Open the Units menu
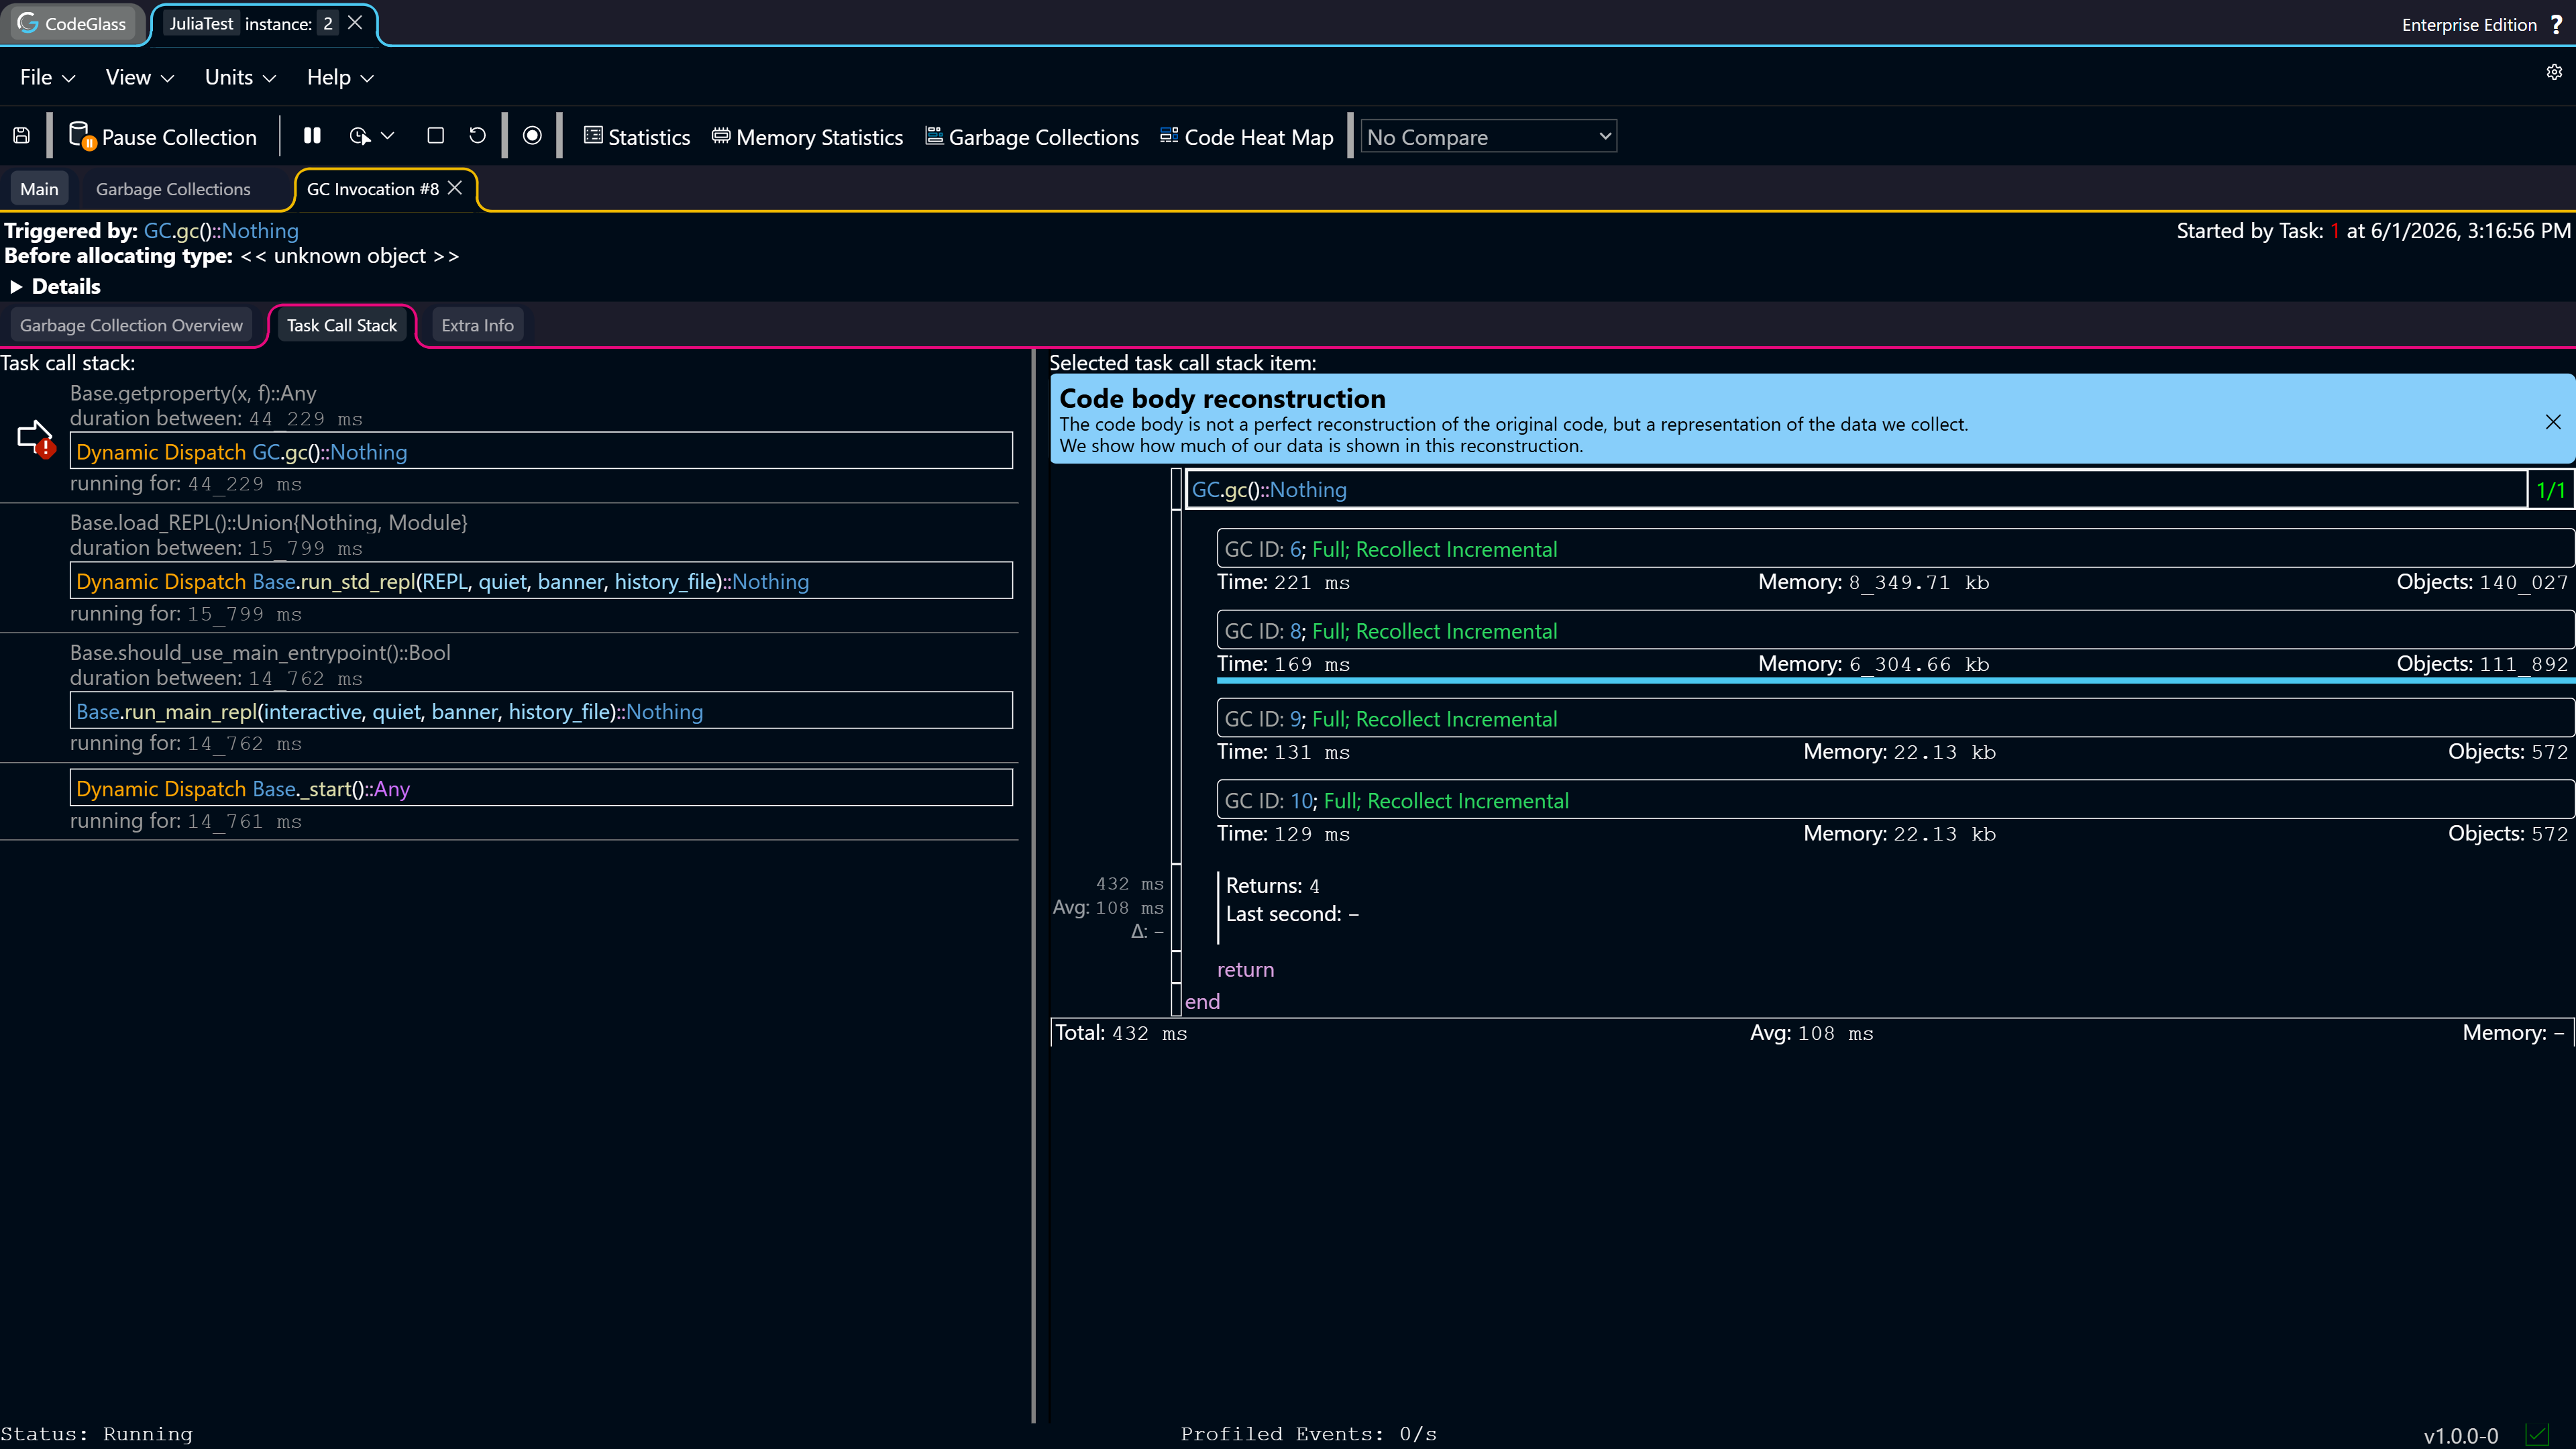This screenshot has height=1449, width=2576. click(240, 77)
